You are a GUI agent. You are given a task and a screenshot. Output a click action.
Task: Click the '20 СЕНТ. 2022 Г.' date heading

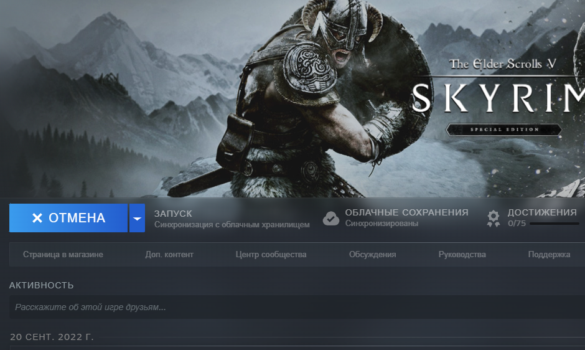click(52, 337)
